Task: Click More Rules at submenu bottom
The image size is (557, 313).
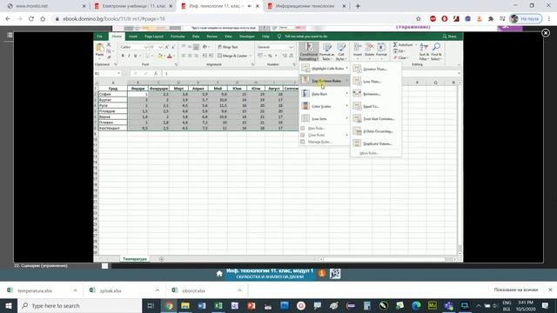Action: click(x=369, y=153)
